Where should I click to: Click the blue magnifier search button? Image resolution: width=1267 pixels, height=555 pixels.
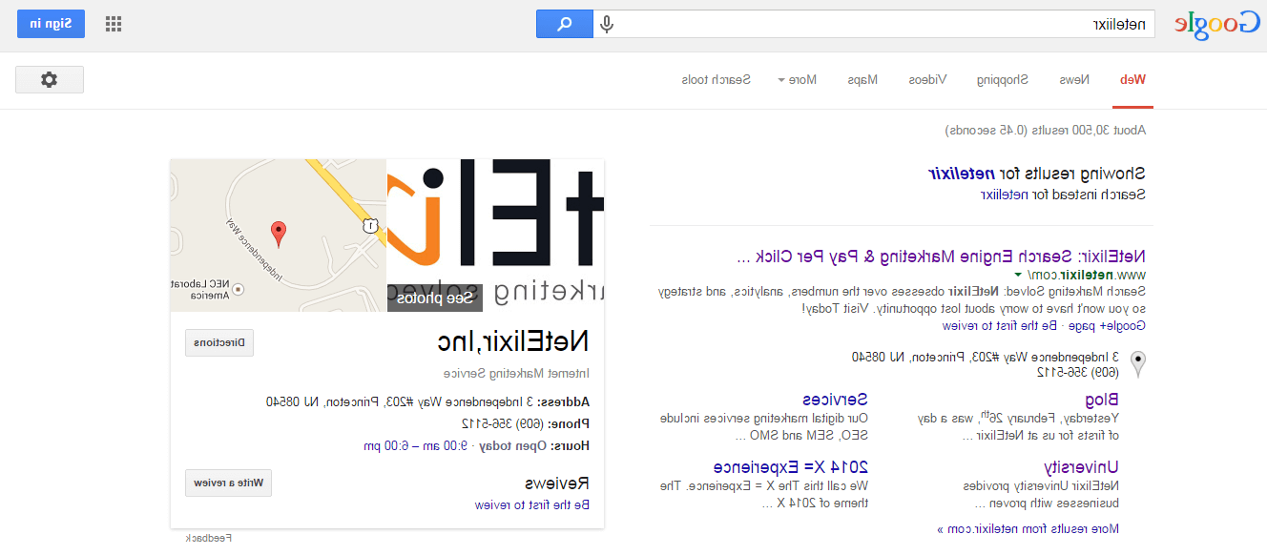[565, 24]
